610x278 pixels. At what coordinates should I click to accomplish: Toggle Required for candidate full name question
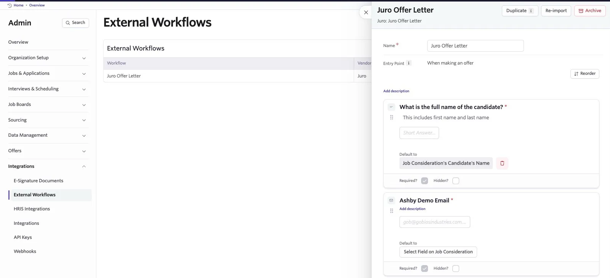[x=425, y=181]
